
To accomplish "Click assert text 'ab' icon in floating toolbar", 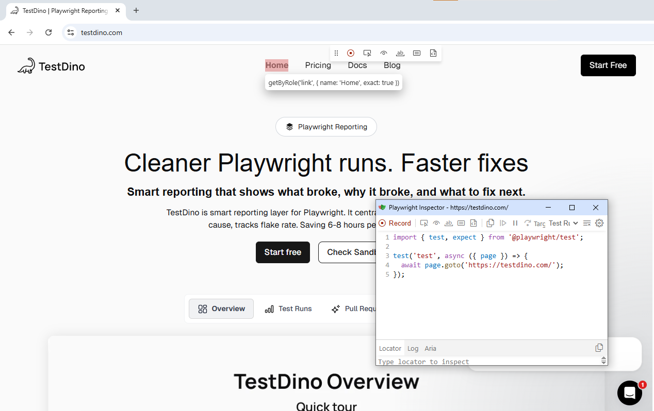I will [400, 53].
